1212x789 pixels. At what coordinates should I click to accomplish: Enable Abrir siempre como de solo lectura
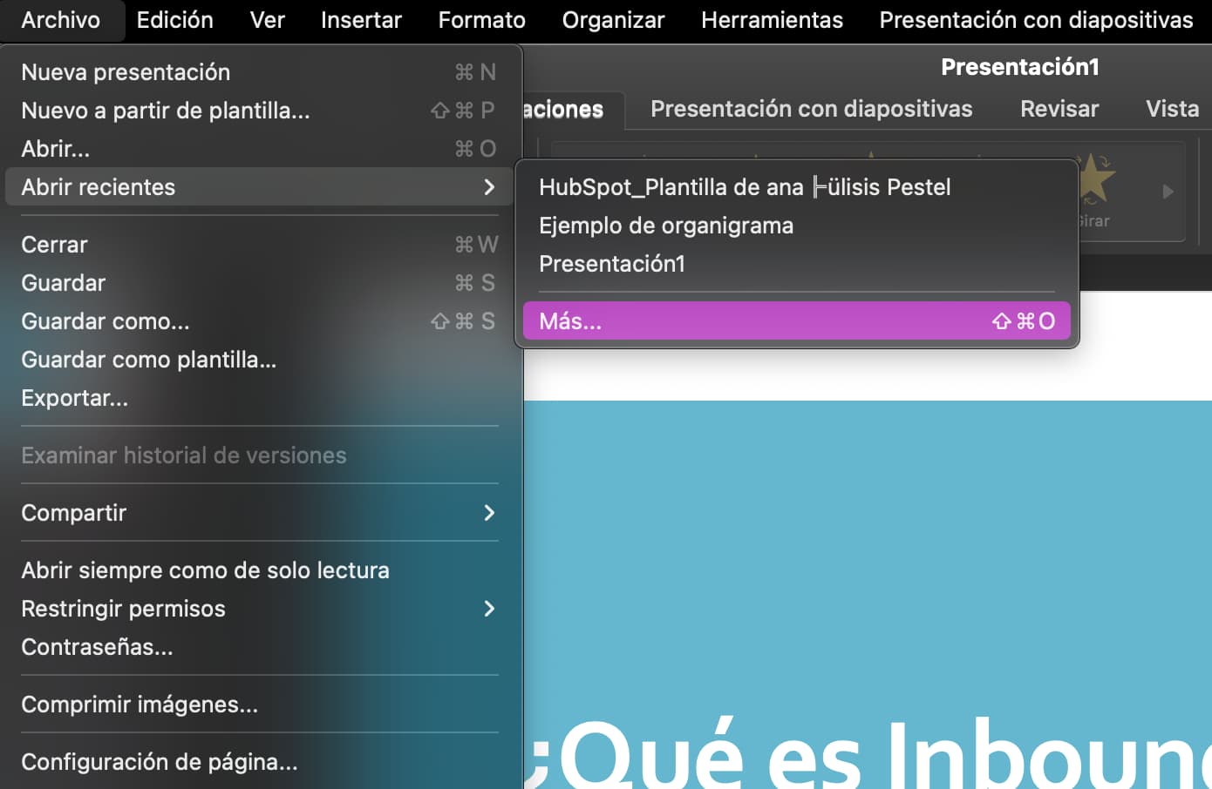tap(204, 570)
